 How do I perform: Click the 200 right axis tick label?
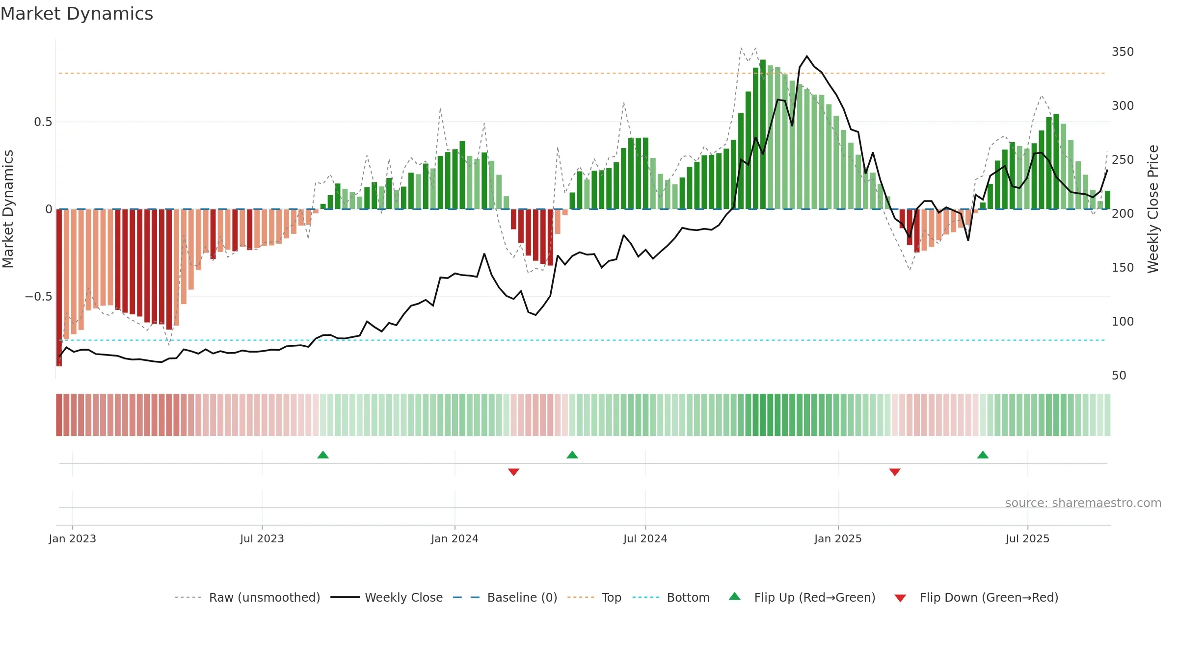pyautogui.click(x=1123, y=214)
